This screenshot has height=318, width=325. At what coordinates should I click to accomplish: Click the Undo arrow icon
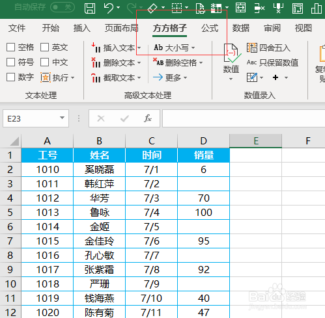(109, 8)
